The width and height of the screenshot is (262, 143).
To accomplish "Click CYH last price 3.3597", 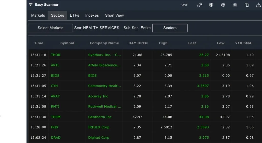I will (203, 86).
